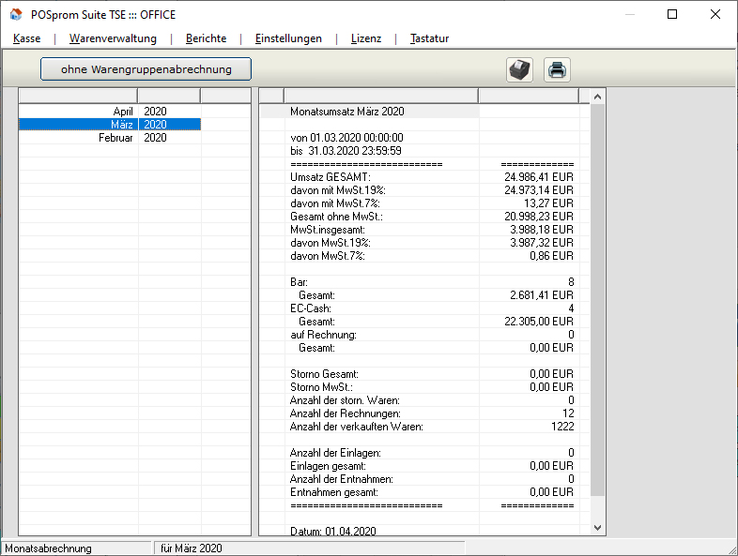Click the 'MwSt.insgesamt:' label
The height and width of the screenshot is (556, 738).
tap(328, 230)
